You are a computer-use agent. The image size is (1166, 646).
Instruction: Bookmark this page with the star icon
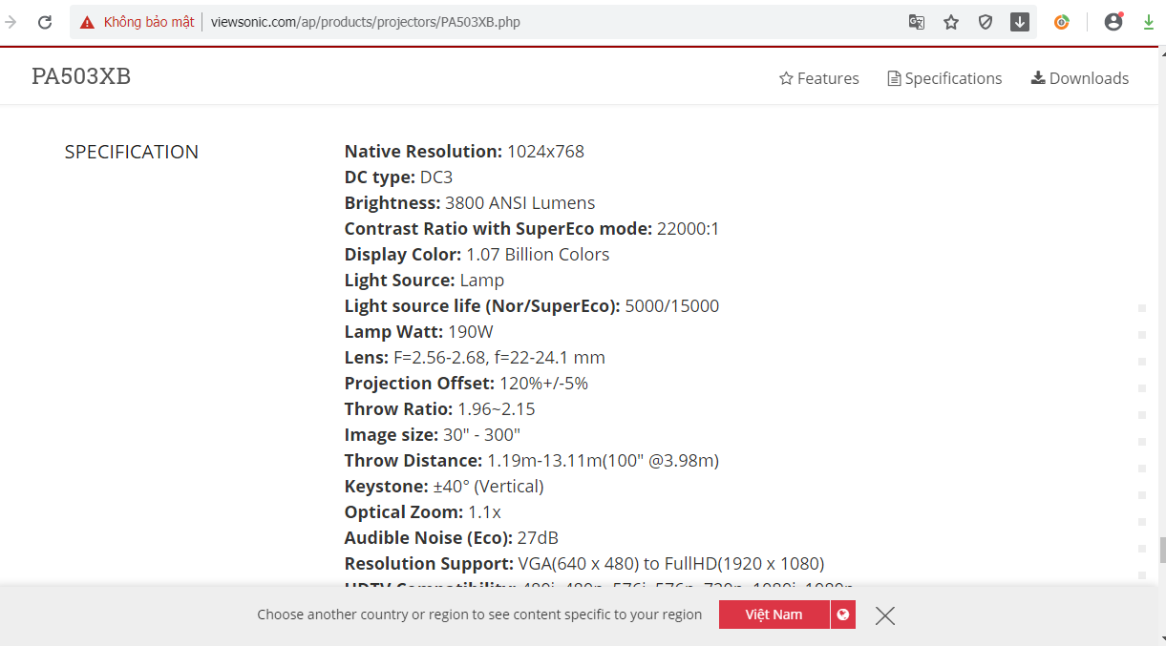click(951, 22)
